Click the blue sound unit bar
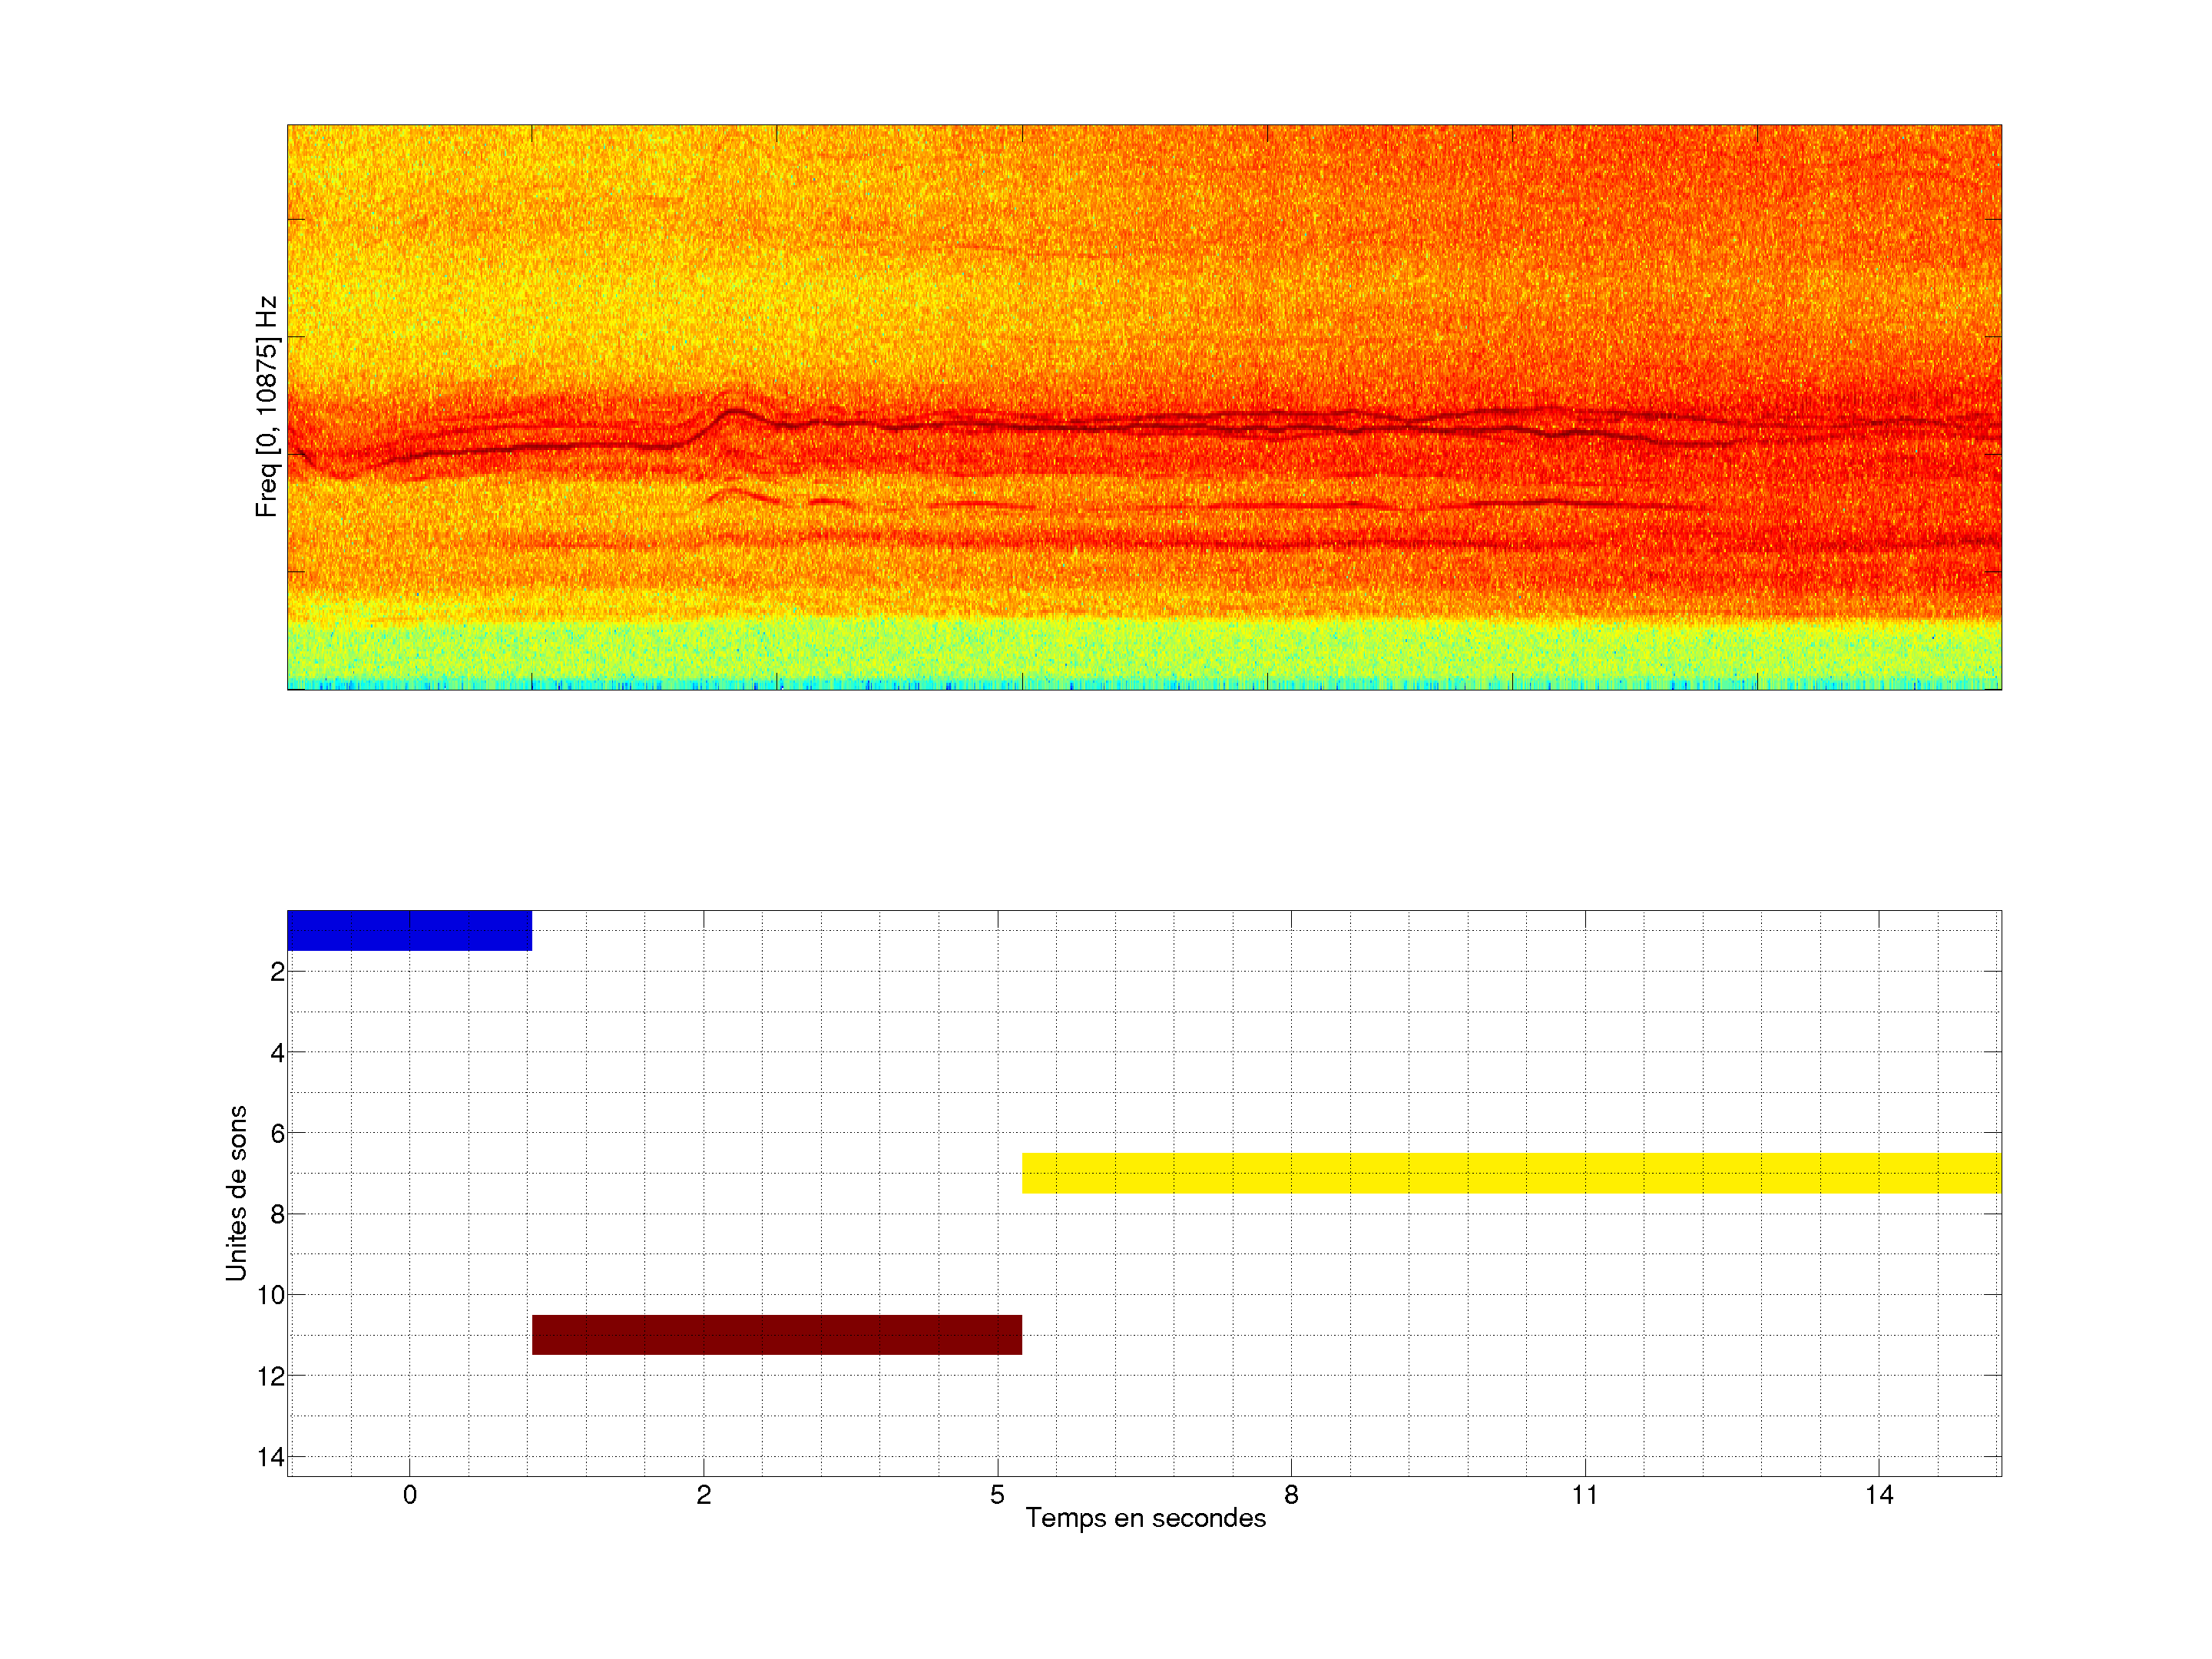Screen dimensions: 2212x1659 [x=409, y=930]
